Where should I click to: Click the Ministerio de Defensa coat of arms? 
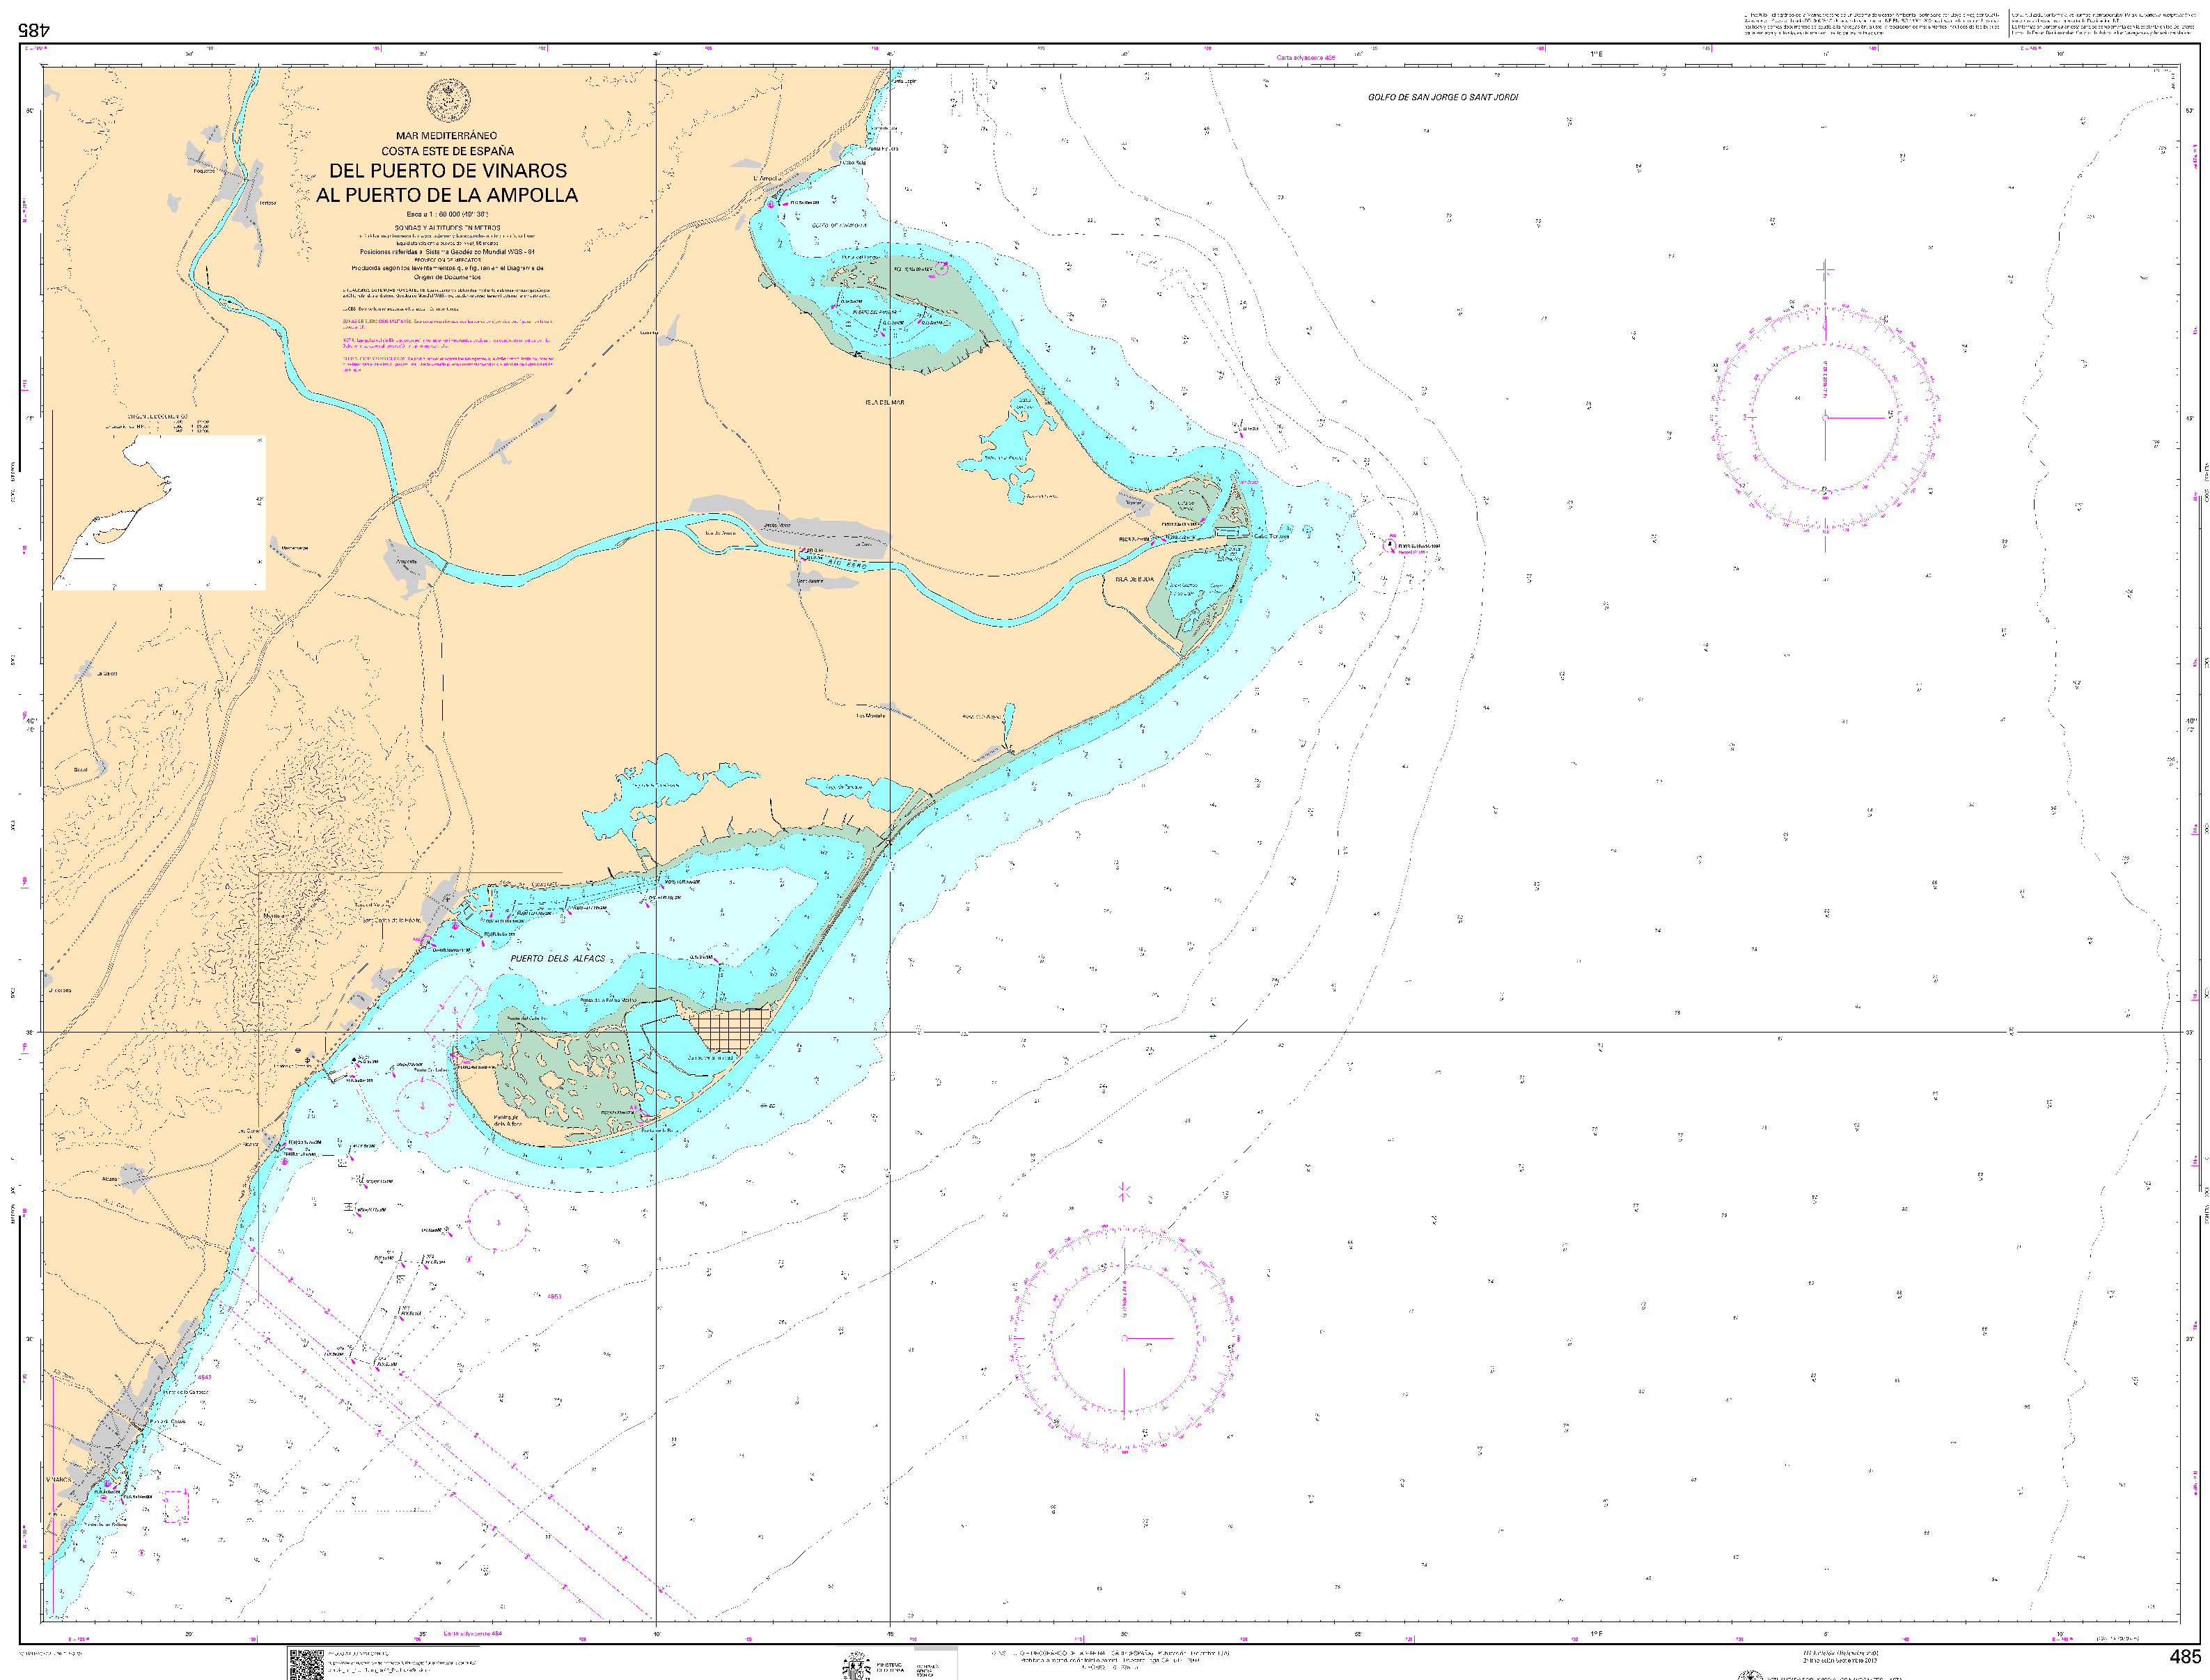coord(857,1666)
